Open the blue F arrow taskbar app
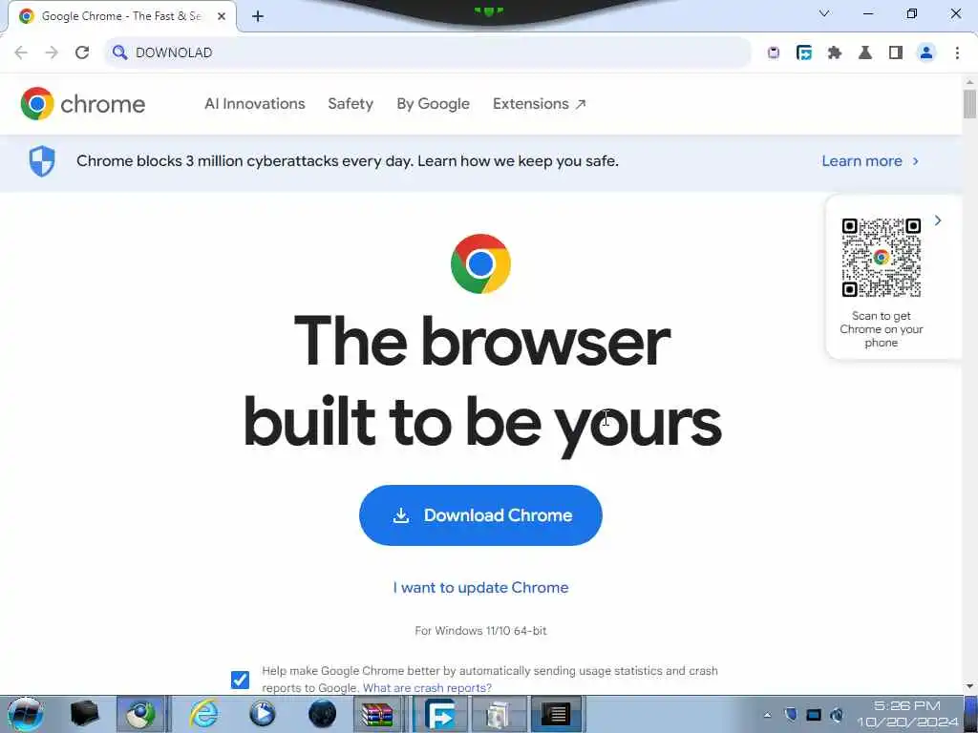 tap(440, 714)
